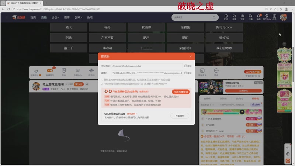Image resolution: width=295 pixels, height=166 pixels.
Task: Close the 推流码 dialog
Action: (x=190, y=56)
